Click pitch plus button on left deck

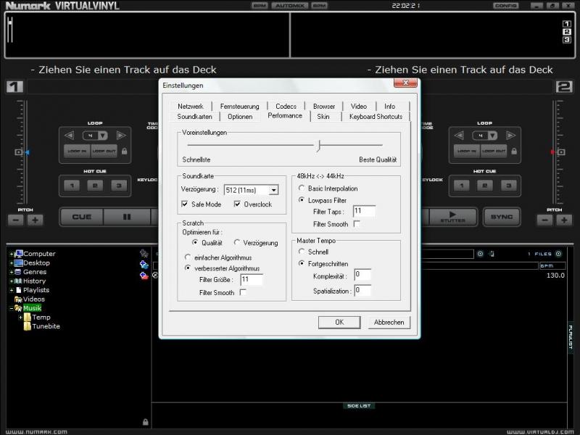pyautogui.click(x=35, y=220)
